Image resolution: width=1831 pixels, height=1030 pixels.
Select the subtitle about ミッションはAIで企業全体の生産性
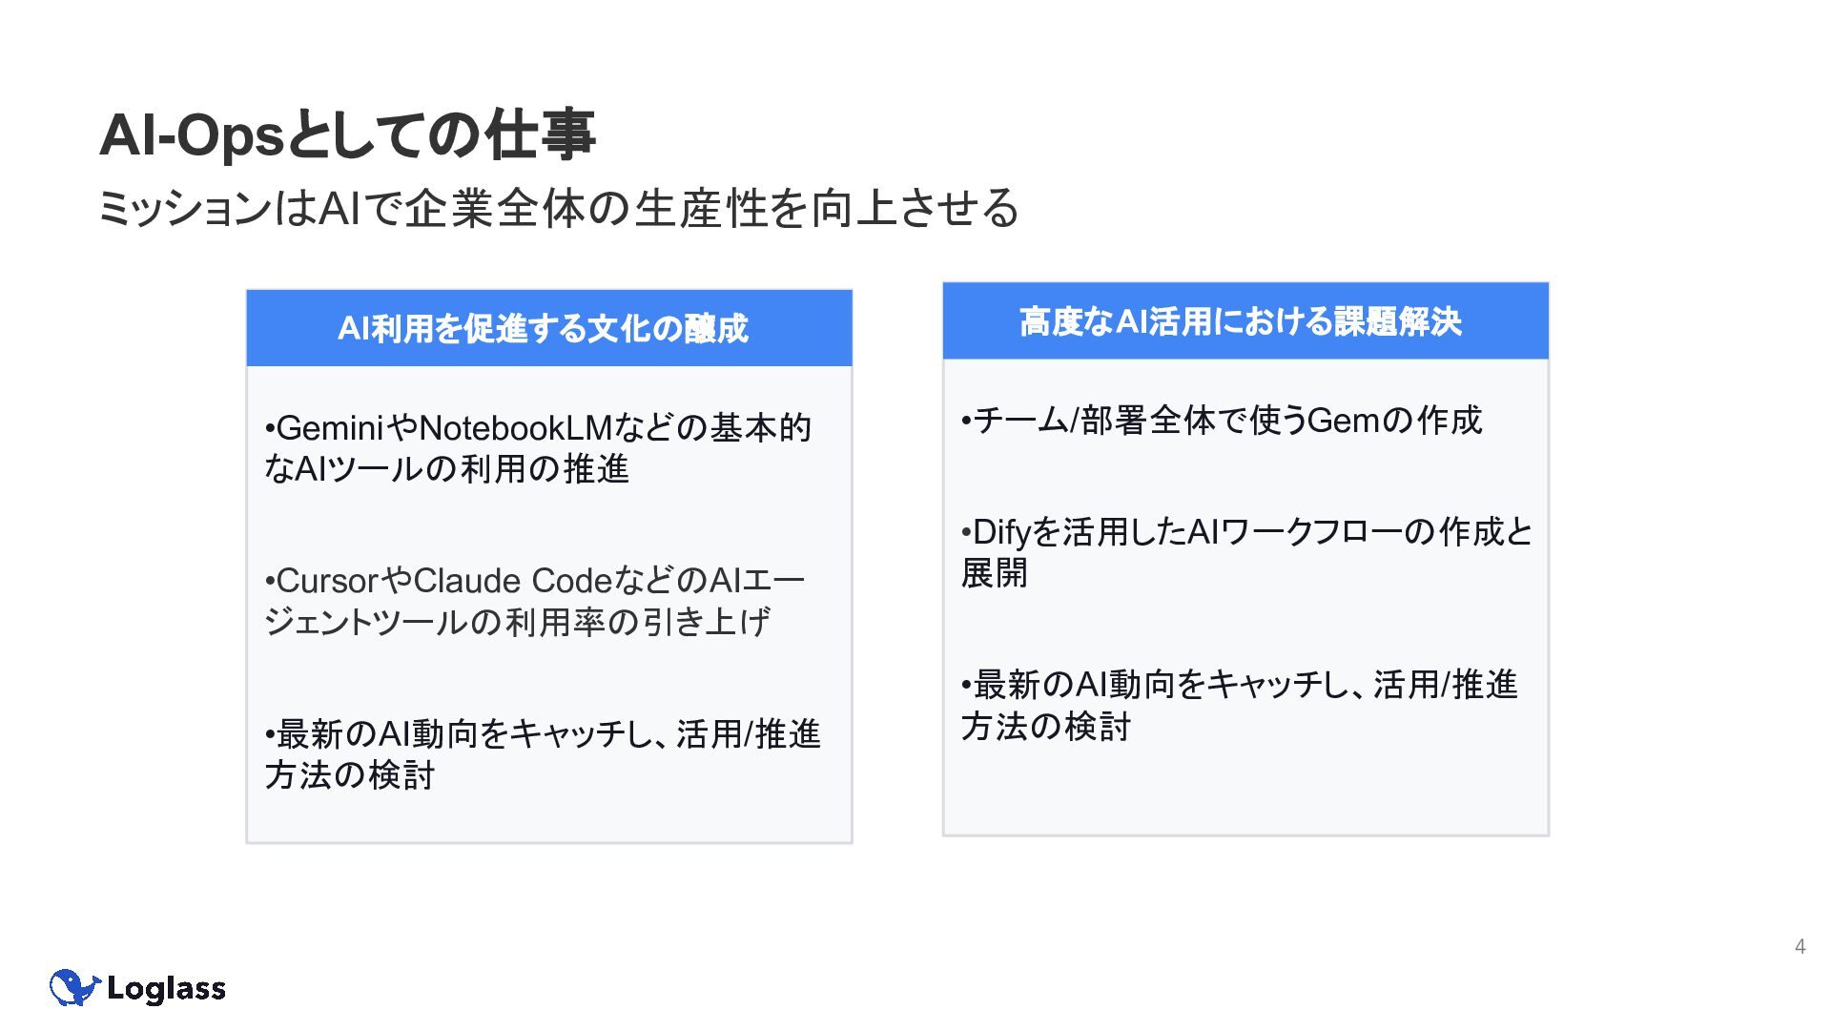coord(559,208)
